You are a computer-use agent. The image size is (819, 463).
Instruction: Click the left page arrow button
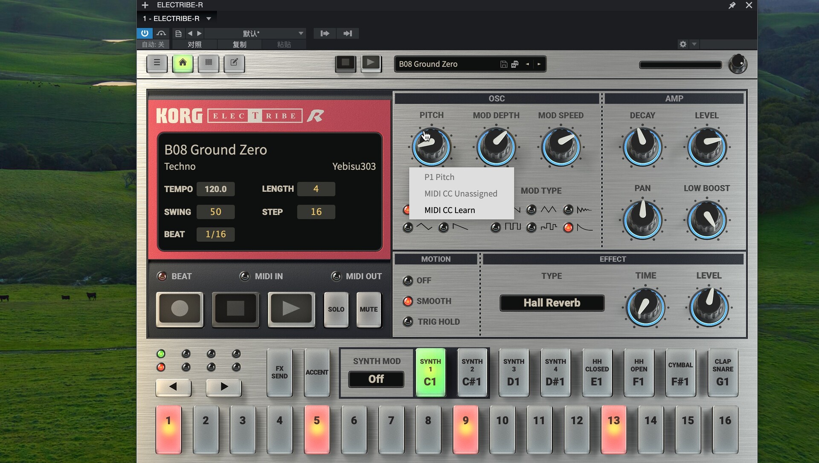point(173,387)
